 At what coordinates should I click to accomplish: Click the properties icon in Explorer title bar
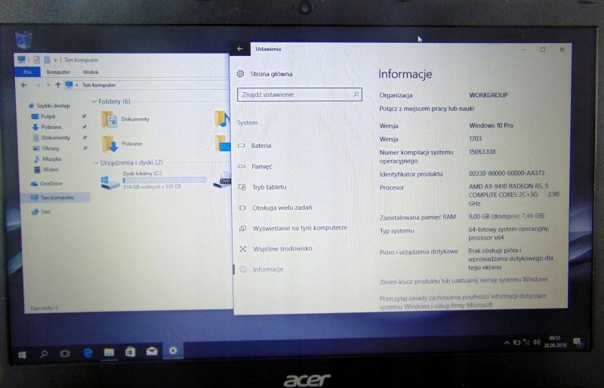36,60
